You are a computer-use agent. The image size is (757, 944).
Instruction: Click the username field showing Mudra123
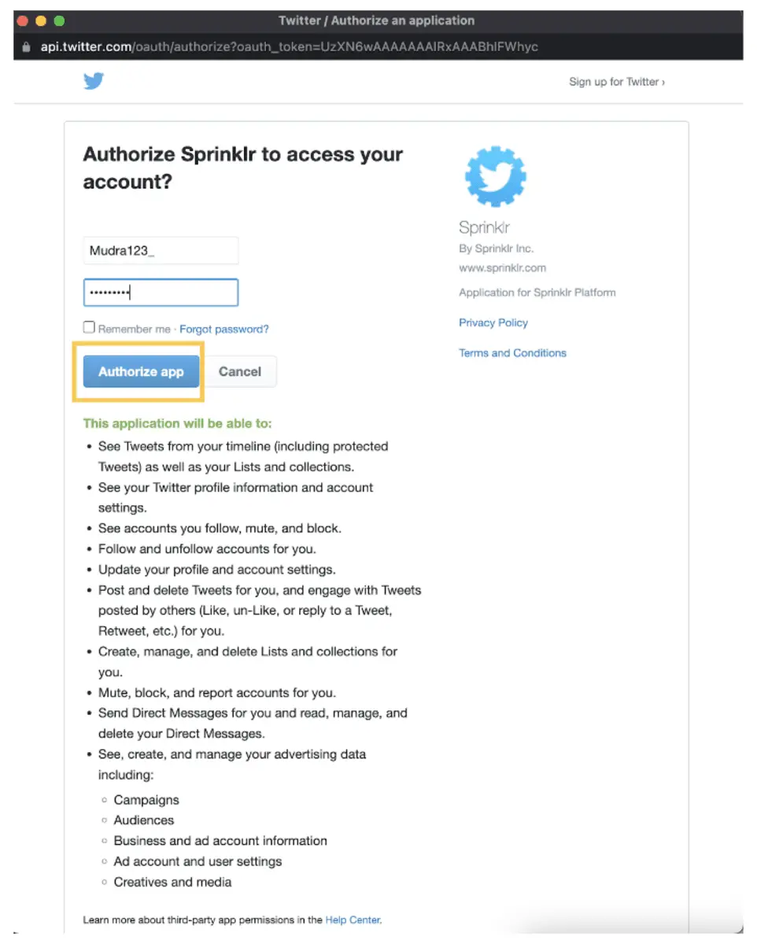tap(161, 250)
